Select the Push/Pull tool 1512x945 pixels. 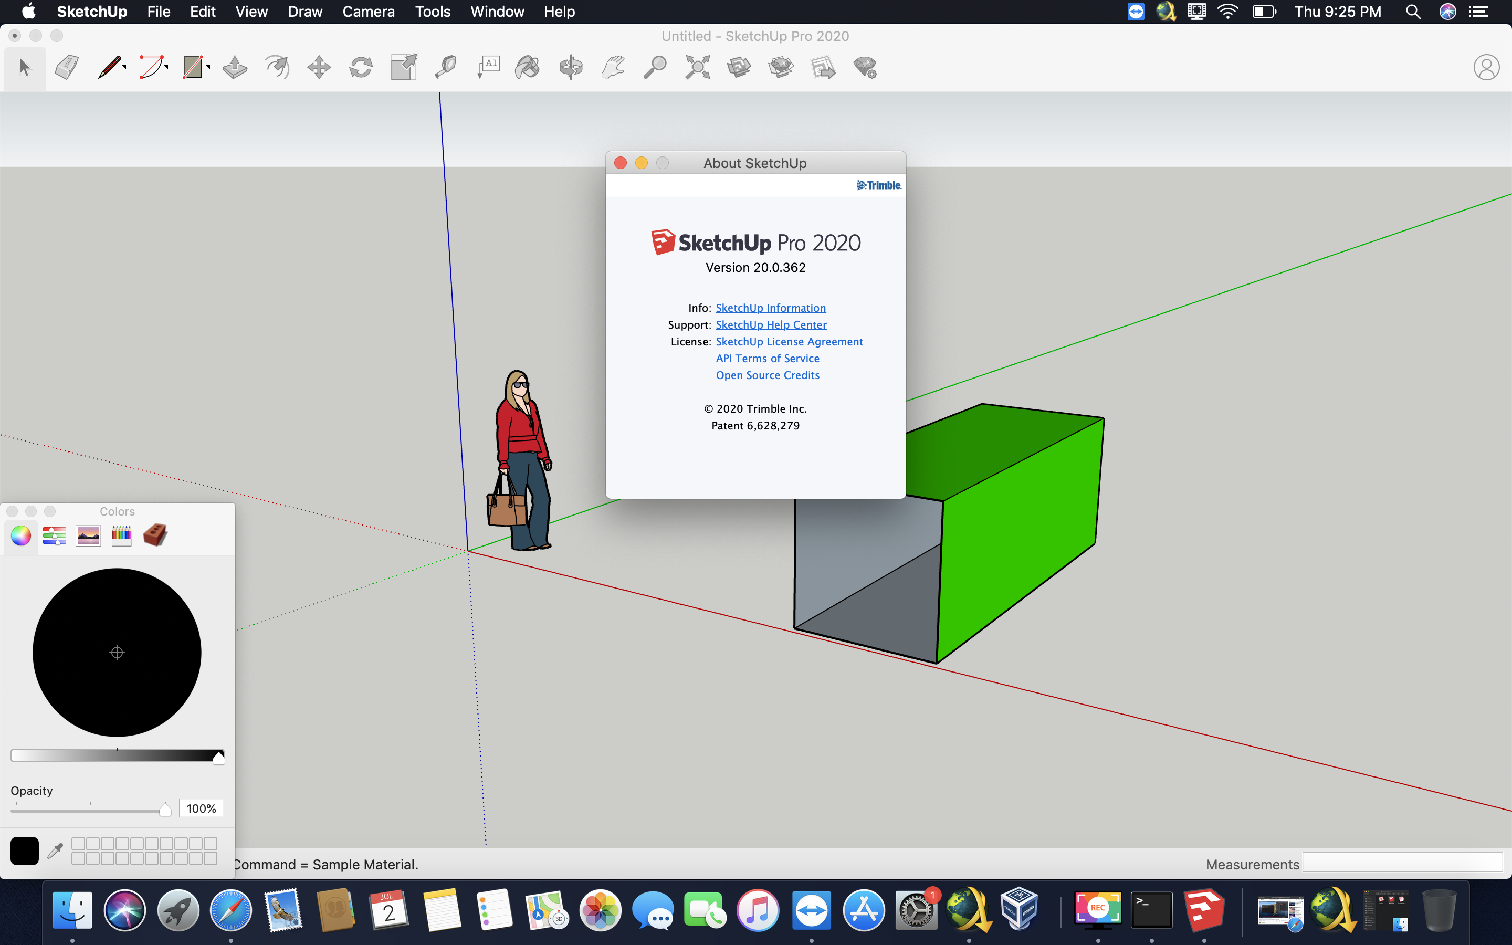[x=235, y=67]
